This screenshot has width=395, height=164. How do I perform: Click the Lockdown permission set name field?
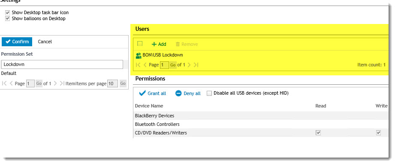(62, 64)
